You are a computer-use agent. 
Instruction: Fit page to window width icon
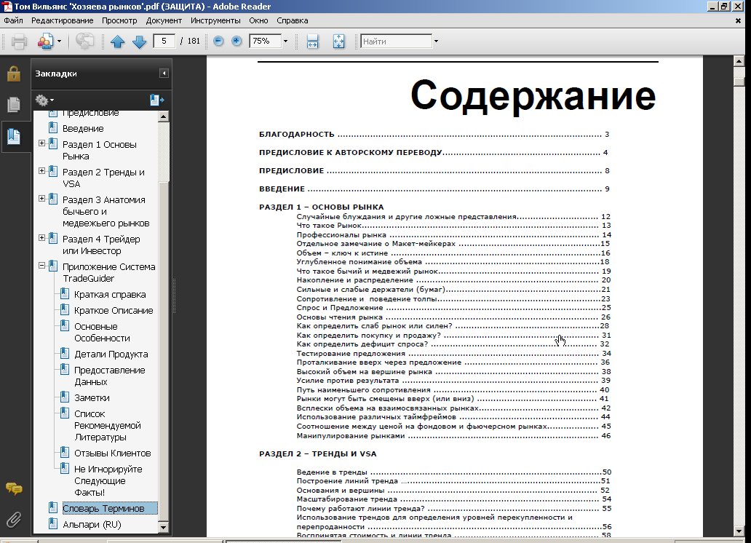313,41
